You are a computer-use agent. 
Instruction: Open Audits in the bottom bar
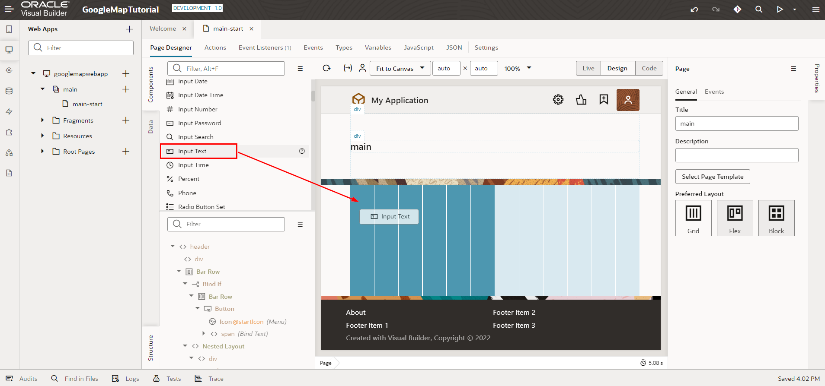coord(22,379)
